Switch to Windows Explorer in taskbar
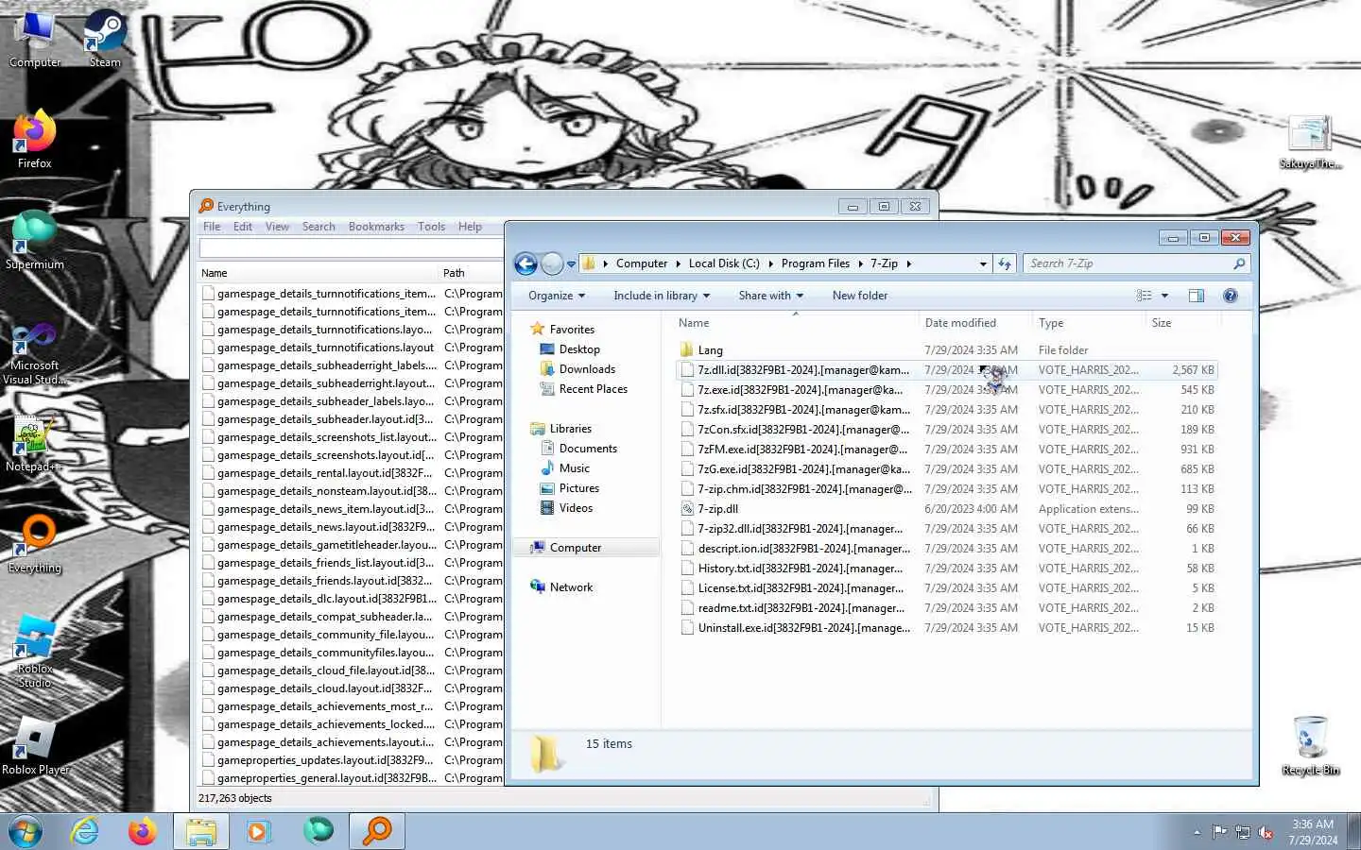The height and width of the screenshot is (850, 1361). click(x=201, y=831)
